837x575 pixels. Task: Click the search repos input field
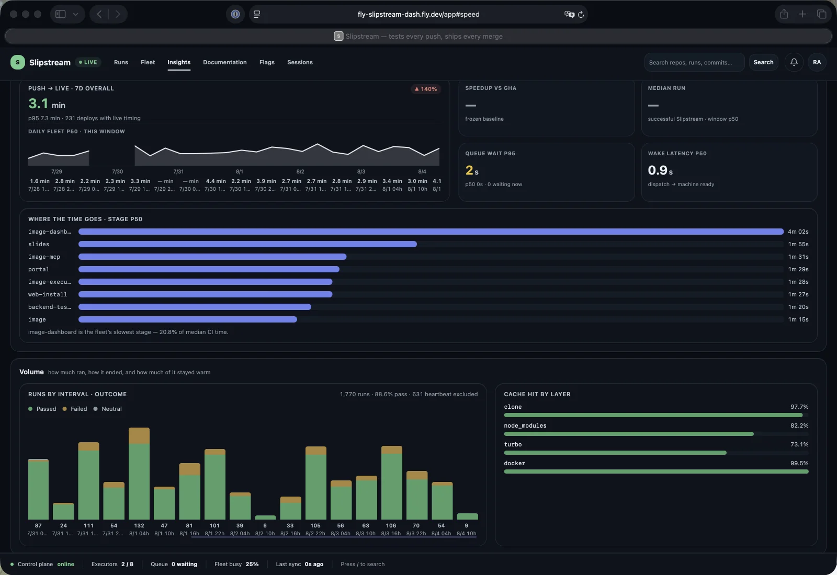[694, 62]
